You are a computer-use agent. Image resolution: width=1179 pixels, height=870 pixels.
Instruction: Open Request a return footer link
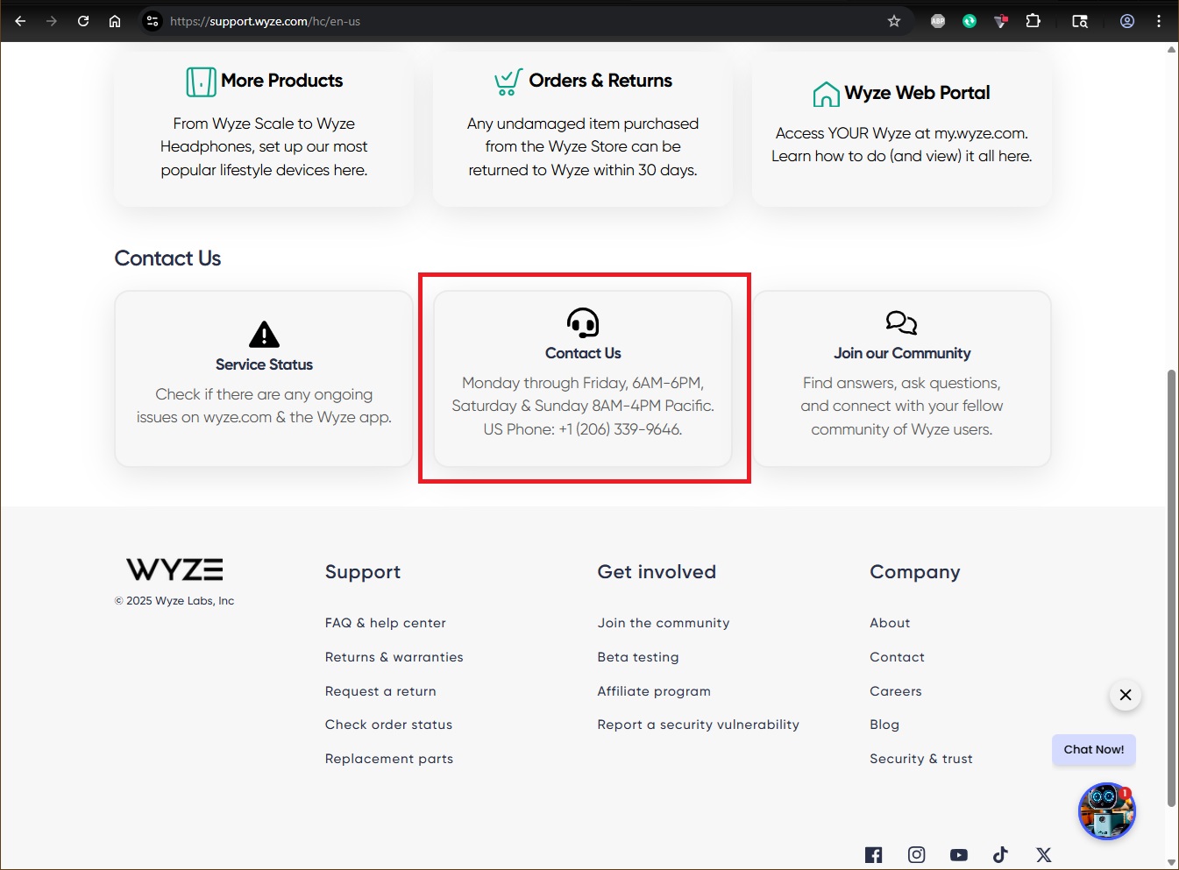[x=380, y=691]
